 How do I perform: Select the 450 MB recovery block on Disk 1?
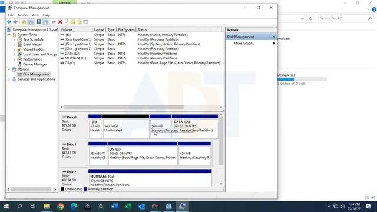(194, 154)
